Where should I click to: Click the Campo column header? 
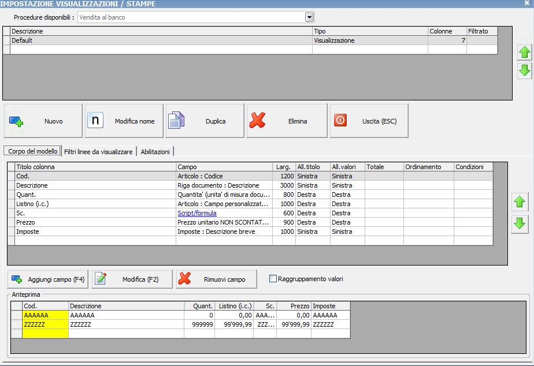point(224,167)
